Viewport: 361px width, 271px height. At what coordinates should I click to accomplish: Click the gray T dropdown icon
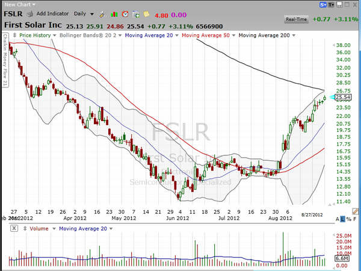pyautogui.click(x=331, y=5)
